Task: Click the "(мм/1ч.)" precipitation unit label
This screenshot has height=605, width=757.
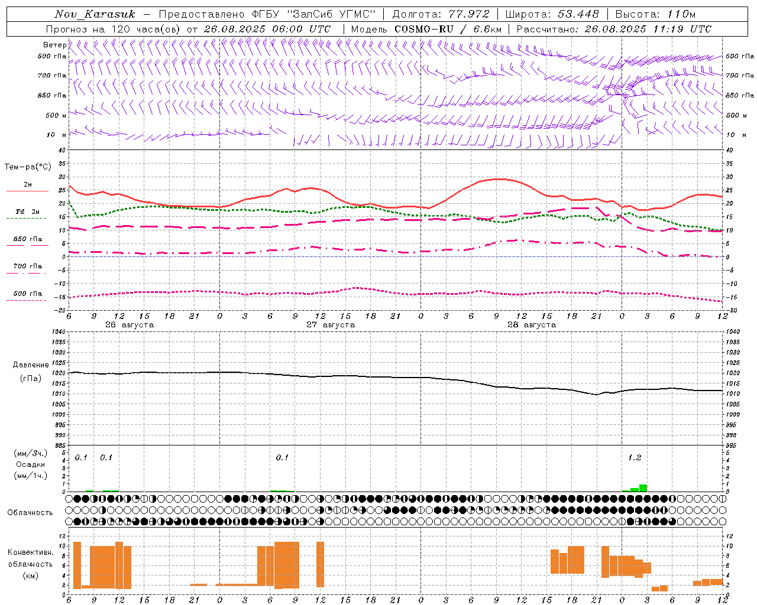Action: (x=31, y=476)
